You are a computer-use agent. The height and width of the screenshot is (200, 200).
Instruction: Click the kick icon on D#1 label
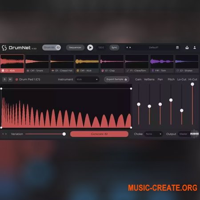(x=78, y=71)
